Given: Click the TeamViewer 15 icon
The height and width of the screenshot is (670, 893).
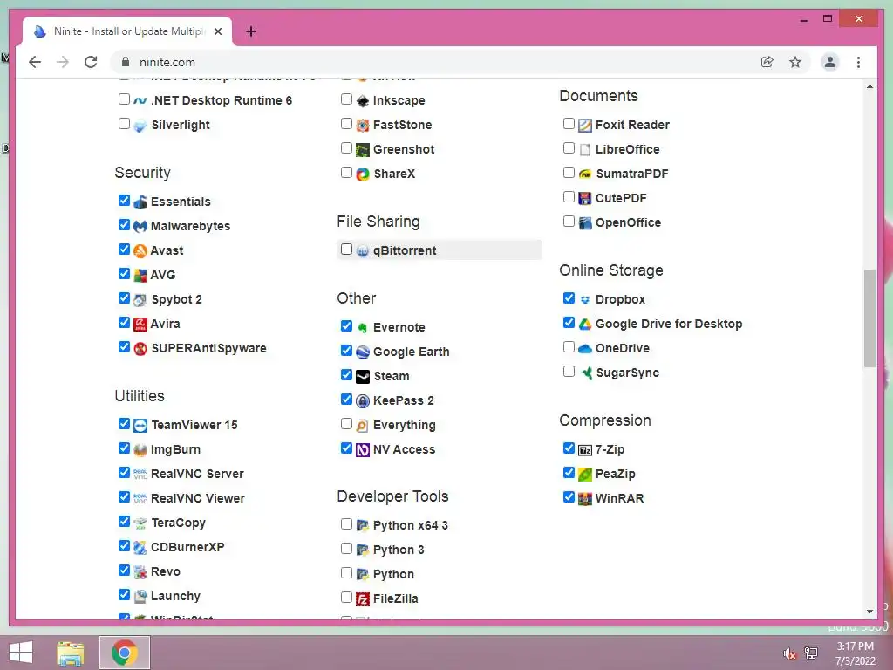Looking at the screenshot, I should pos(140,426).
